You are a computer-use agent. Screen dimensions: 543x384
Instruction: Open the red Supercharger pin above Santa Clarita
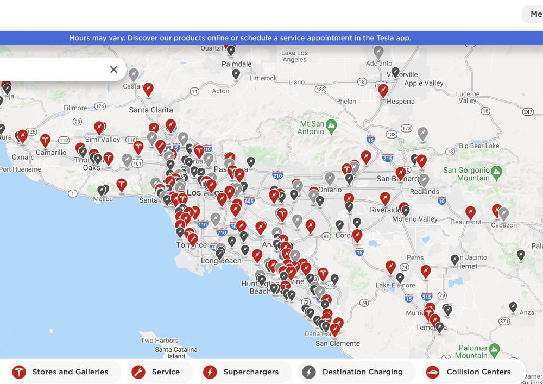[148, 89]
